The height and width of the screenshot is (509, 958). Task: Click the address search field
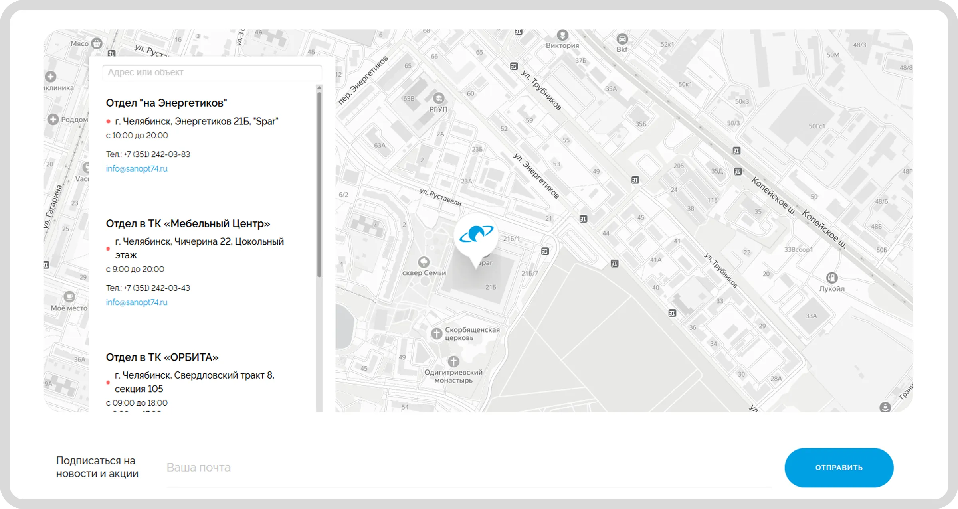coord(212,73)
